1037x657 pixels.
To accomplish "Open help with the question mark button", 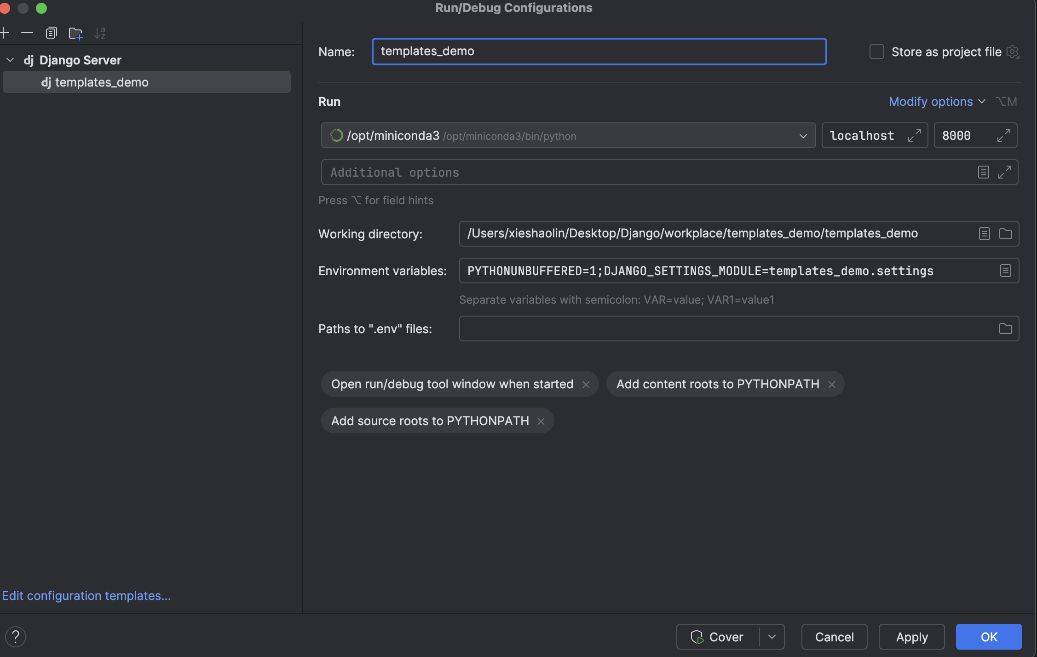I will coord(16,637).
